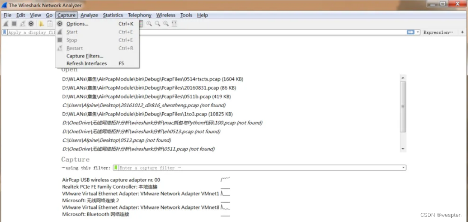Click the 100.pcap not found entry
This screenshot has height=222, width=468.
[162, 123]
